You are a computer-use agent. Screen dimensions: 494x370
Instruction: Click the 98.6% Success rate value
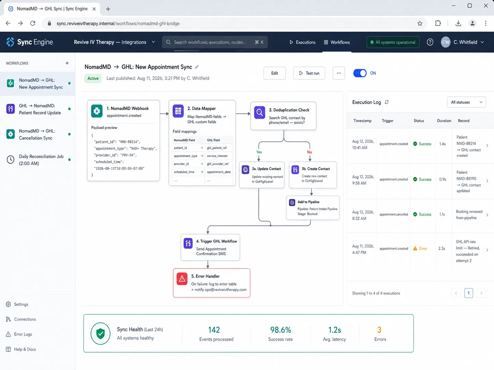point(280,330)
